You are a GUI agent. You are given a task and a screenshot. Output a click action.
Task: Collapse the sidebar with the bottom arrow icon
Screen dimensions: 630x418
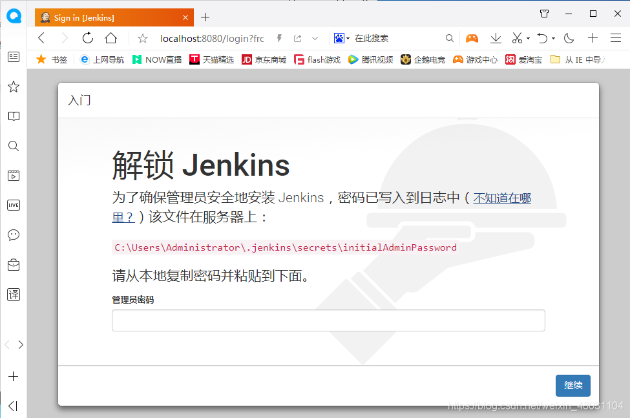13,406
